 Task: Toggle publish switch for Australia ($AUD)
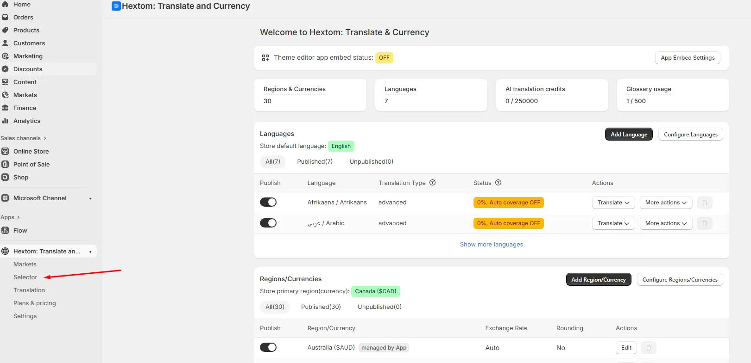point(268,347)
